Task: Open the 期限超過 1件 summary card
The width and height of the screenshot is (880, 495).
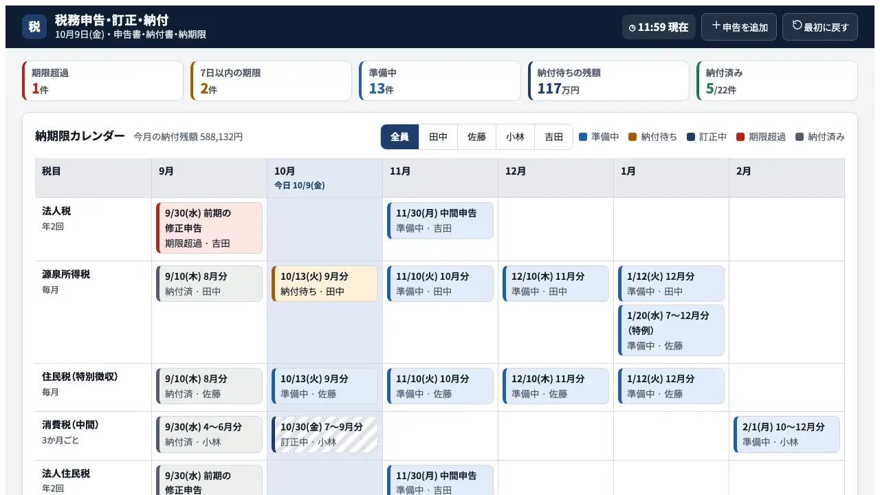Action: click(x=103, y=81)
